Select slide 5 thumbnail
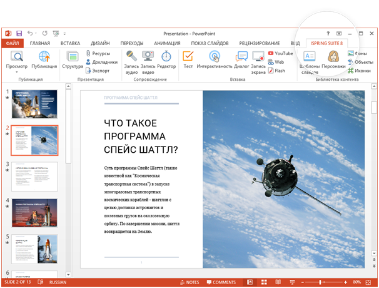This screenshot has height=288, width=379. 34,249
